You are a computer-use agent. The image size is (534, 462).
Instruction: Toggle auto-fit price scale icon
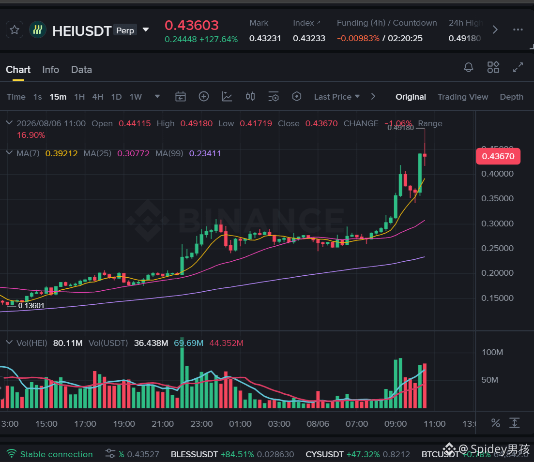click(515, 423)
